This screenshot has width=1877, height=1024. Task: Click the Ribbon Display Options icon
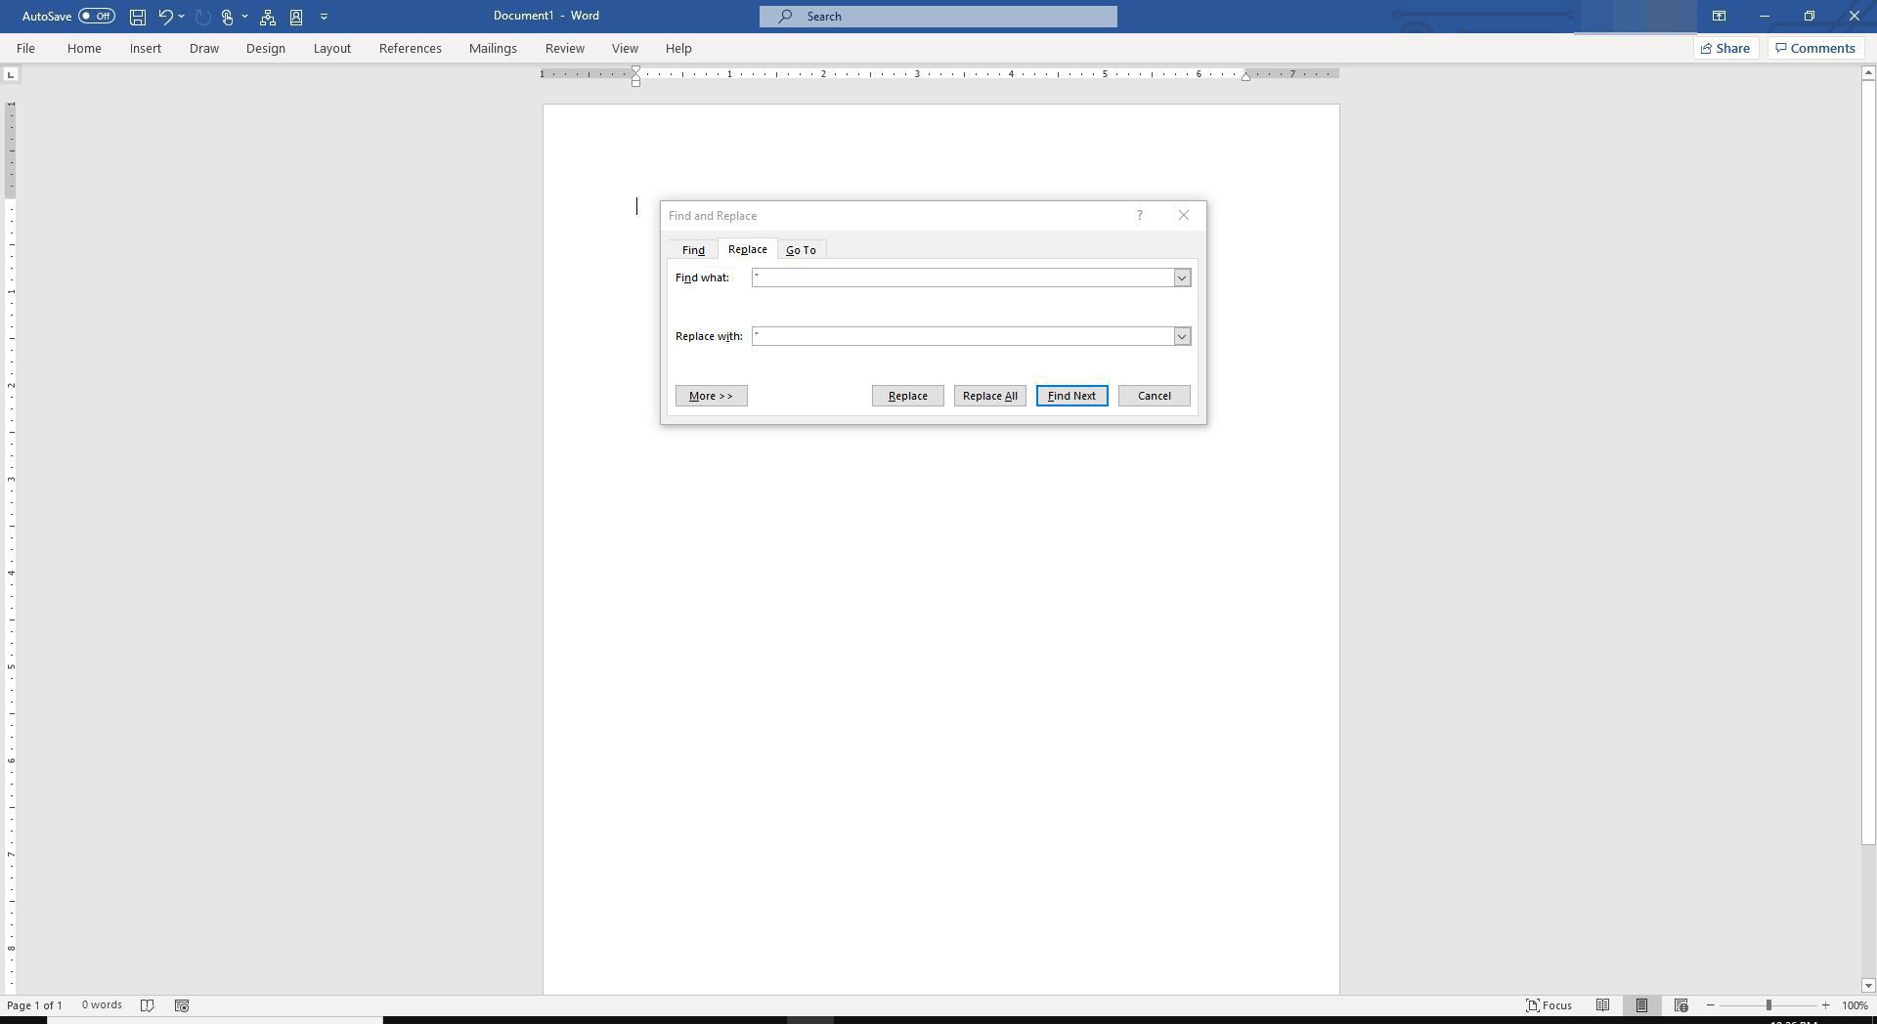[x=1719, y=16]
